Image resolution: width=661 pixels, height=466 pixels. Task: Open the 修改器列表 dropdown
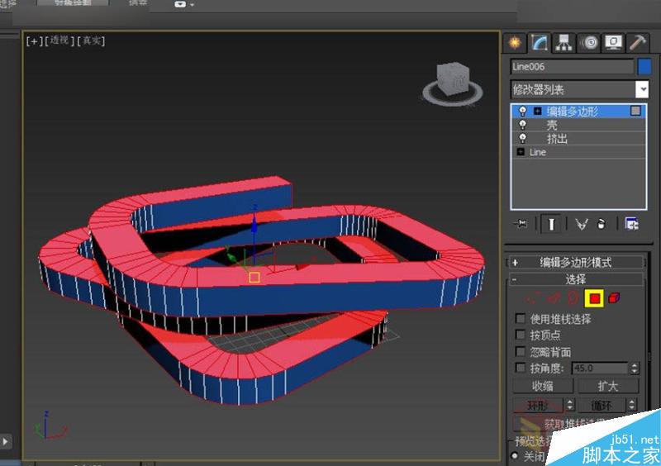[x=642, y=89]
